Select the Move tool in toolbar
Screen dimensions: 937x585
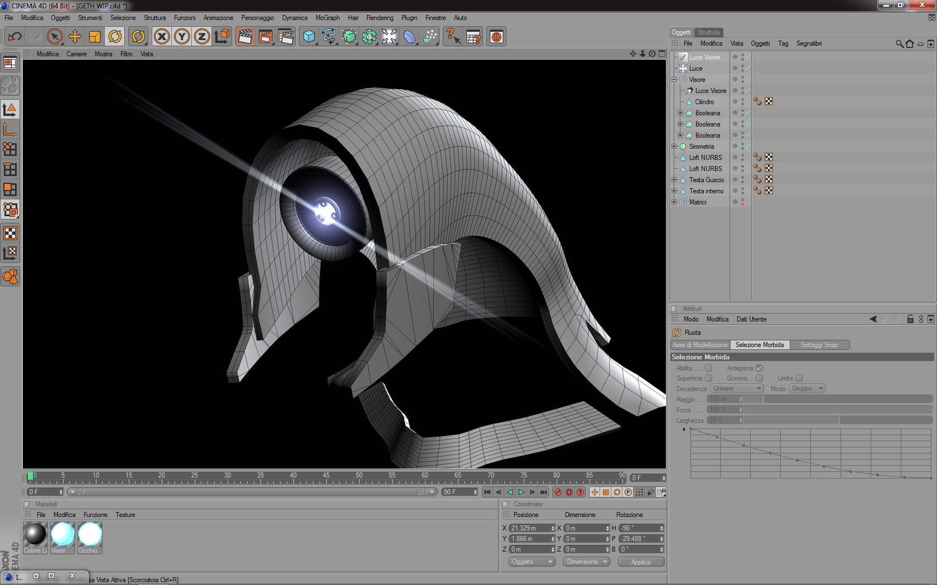[75, 37]
